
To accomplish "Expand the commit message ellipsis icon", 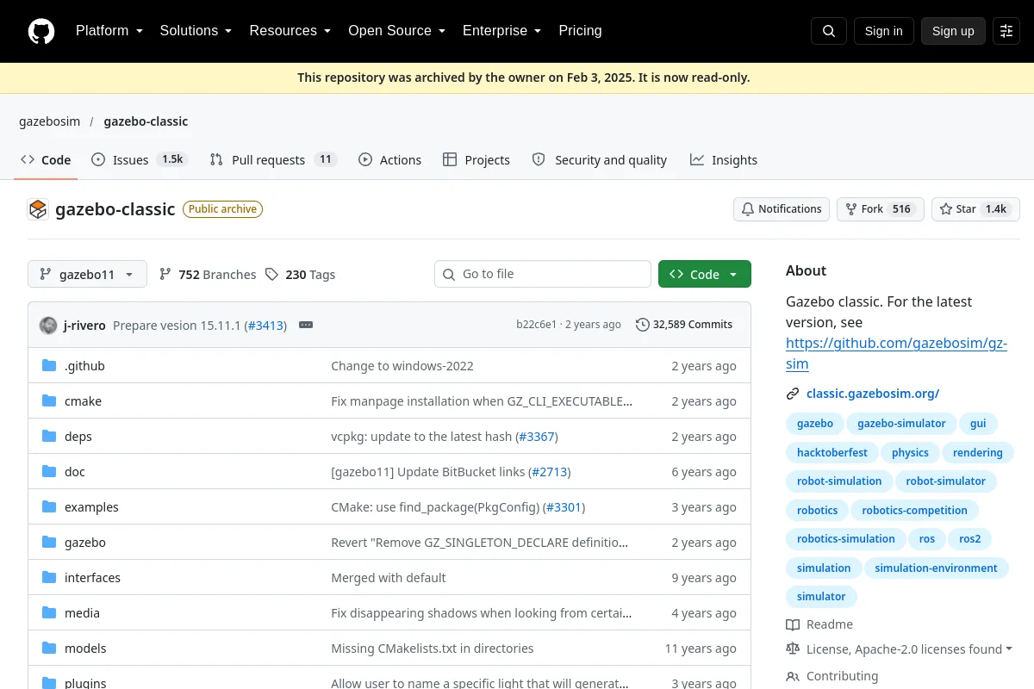I will (306, 325).
